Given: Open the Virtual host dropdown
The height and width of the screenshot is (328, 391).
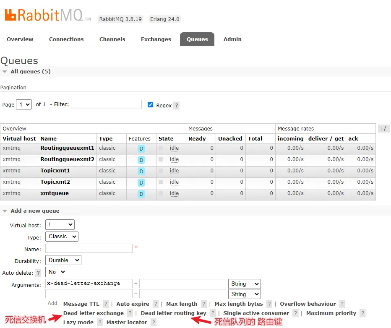Looking at the screenshot, I should 60,224.
